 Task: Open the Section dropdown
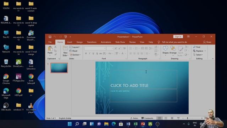pos(75,55)
